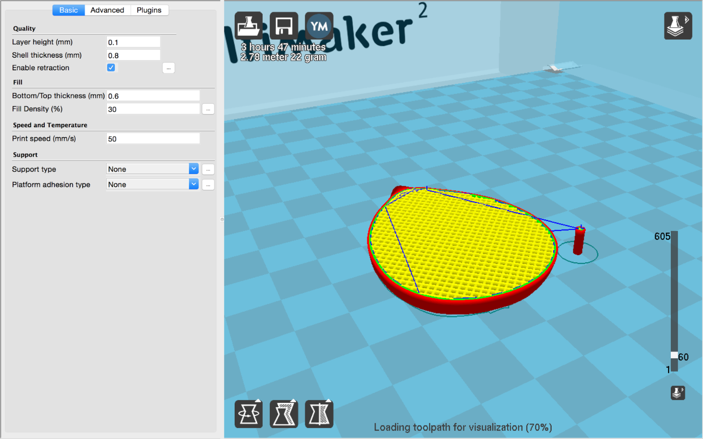Open the Support type dropdown
The image size is (703, 439).
pos(152,169)
